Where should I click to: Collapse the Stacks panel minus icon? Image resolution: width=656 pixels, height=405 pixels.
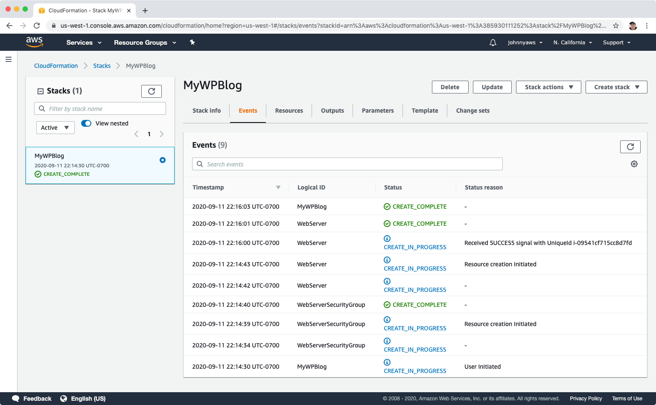pos(41,91)
